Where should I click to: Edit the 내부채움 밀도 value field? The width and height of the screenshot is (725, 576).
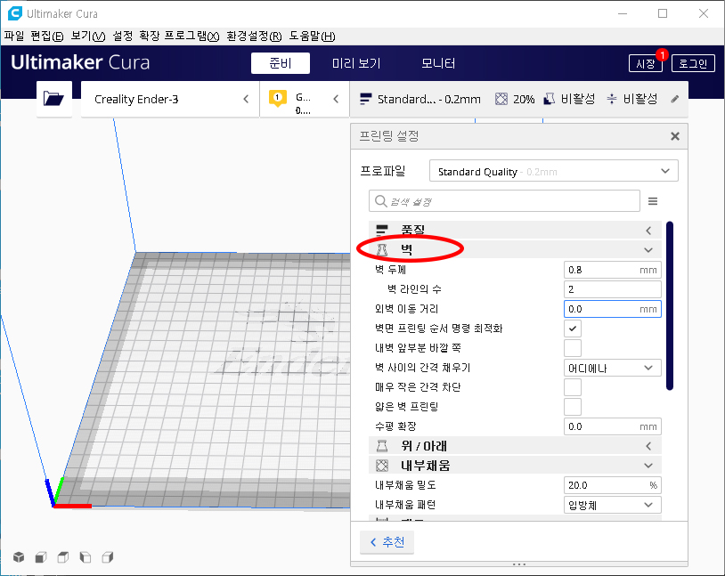(612, 485)
